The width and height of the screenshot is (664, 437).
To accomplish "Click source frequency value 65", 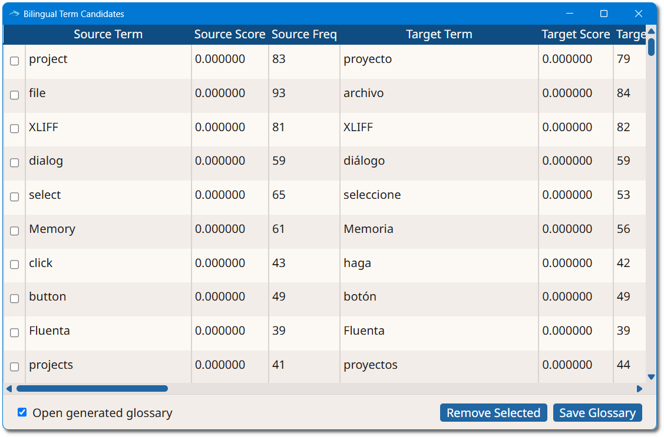I will (279, 195).
